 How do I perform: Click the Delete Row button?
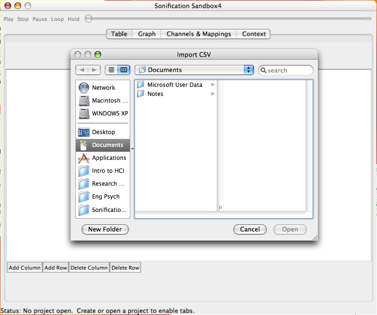(x=125, y=268)
